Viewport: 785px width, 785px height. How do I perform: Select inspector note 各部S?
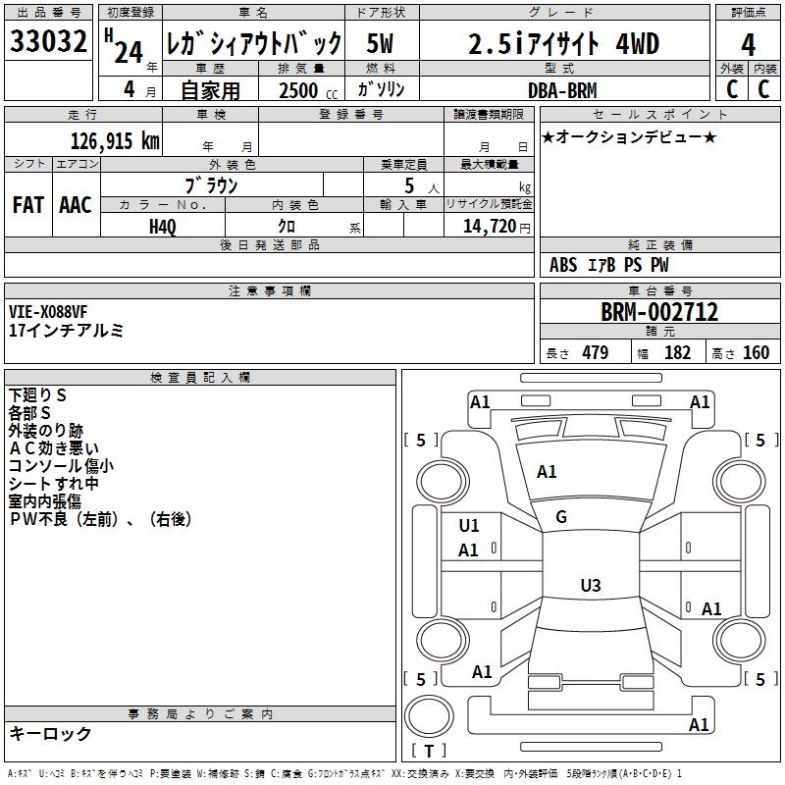(x=29, y=413)
